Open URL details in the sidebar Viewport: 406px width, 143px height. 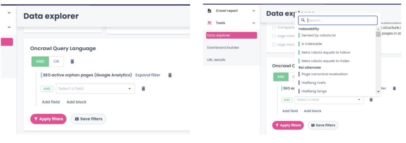click(x=216, y=60)
